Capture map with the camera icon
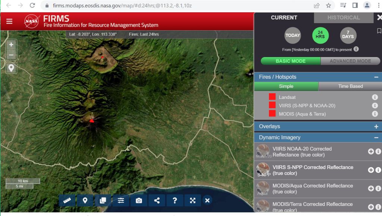This screenshot has height=216, width=382. [x=139, y=200]
